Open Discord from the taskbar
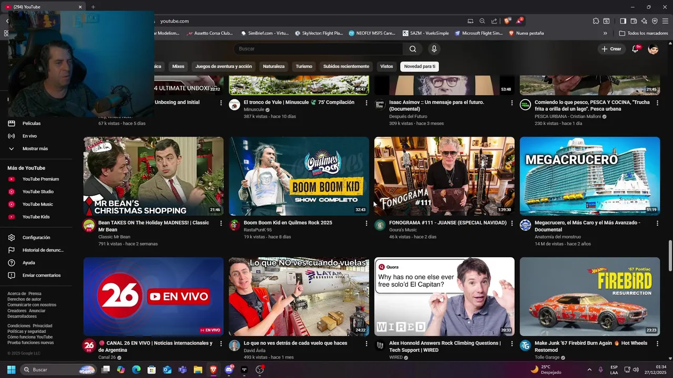The width and height of the screenshot is (673, 378). pyautogui.click(x=229, y=370)
